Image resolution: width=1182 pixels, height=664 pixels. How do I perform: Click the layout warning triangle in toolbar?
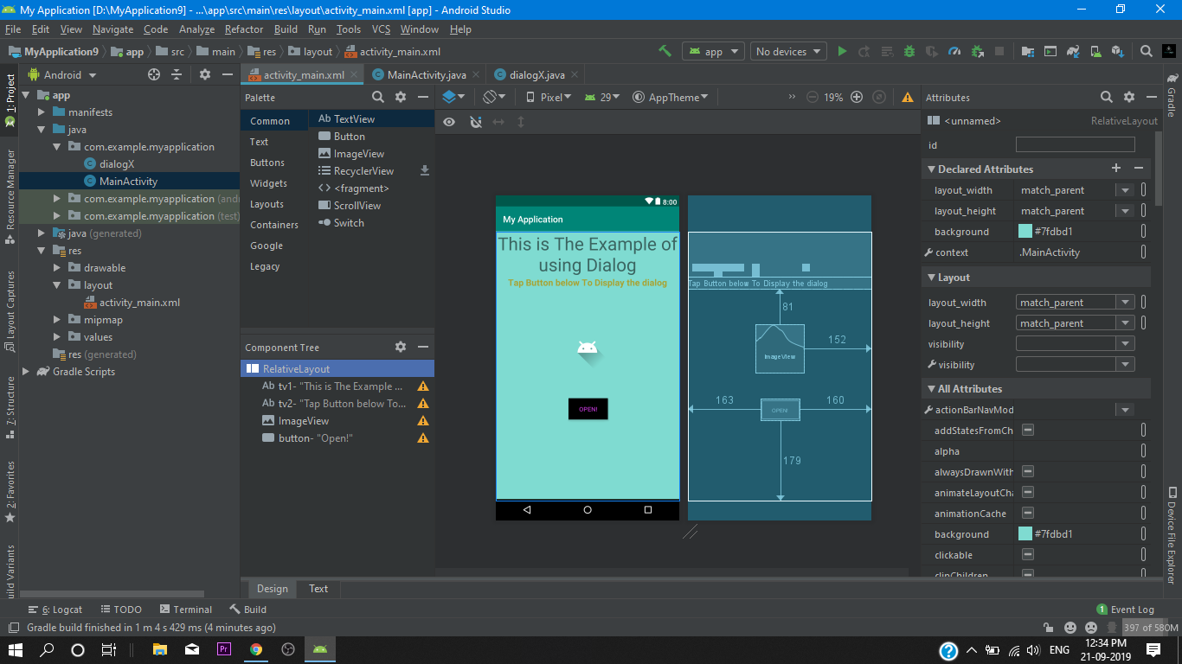point(908,98)
